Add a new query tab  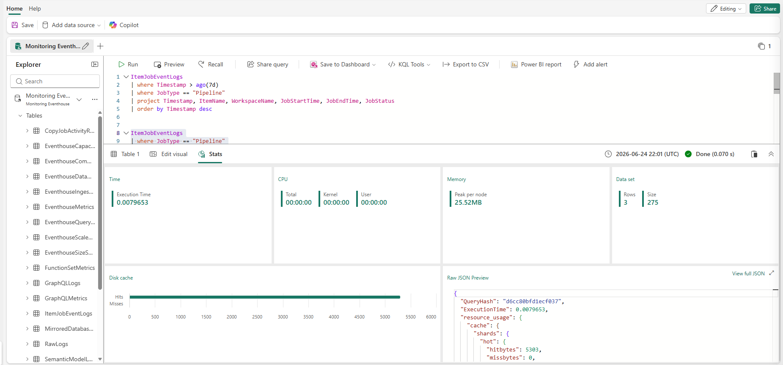click(x=100, y=46)
